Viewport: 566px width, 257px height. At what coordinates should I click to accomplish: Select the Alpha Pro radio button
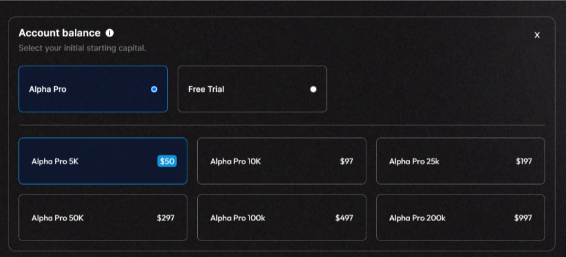tap(154, 89)
